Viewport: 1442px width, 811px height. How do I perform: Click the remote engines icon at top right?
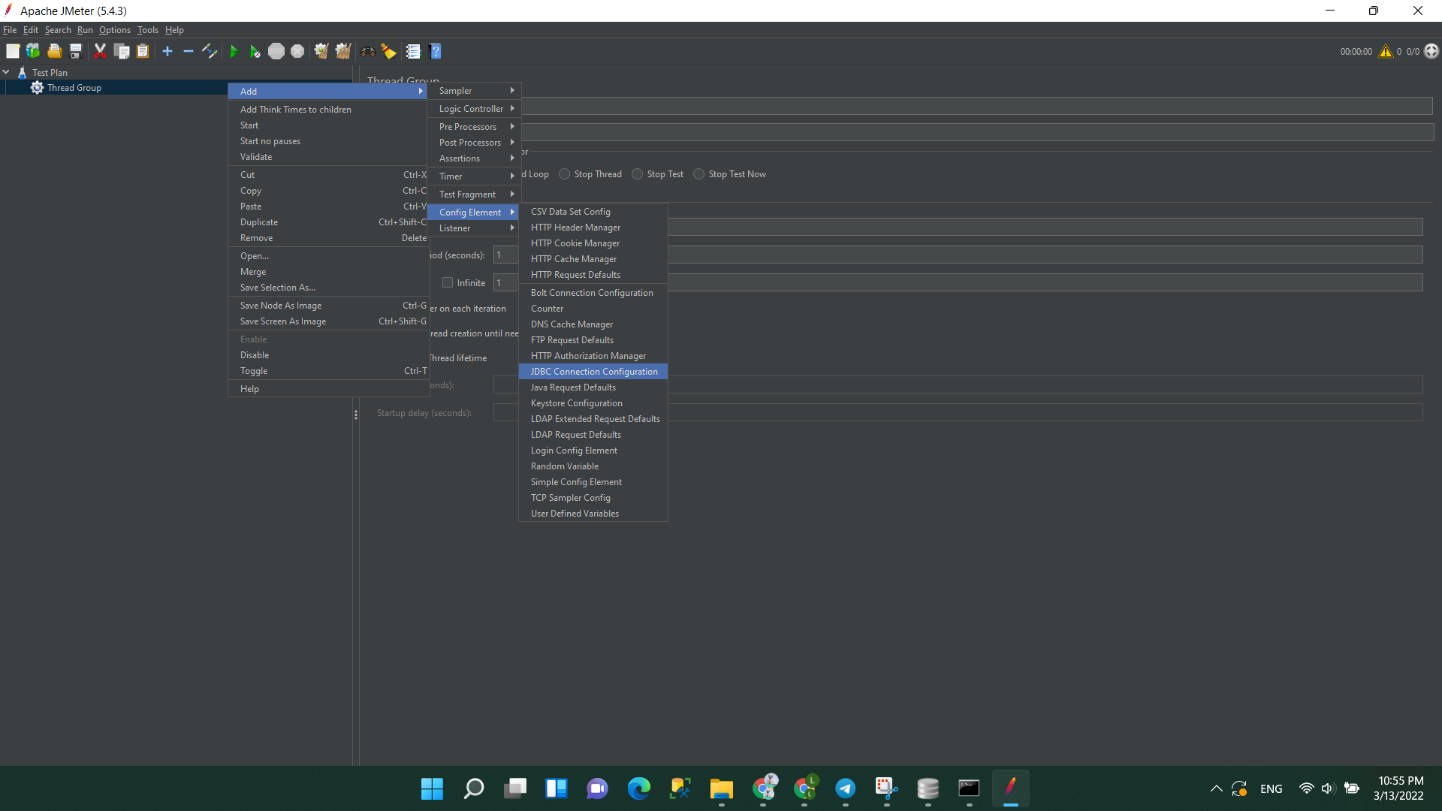(x=1431, y=51)
